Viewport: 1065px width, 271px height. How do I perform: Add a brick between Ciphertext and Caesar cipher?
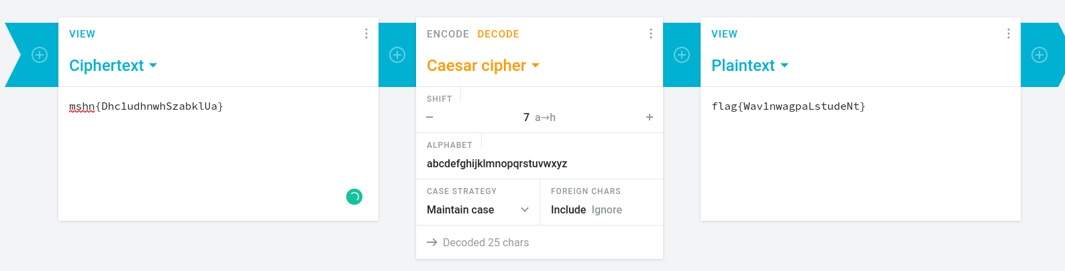(x=397, y=55)
